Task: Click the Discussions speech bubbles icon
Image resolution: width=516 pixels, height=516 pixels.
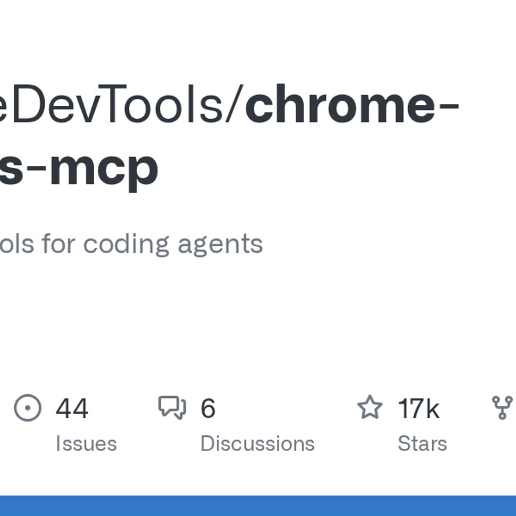Action: click(x=172, y=407)
